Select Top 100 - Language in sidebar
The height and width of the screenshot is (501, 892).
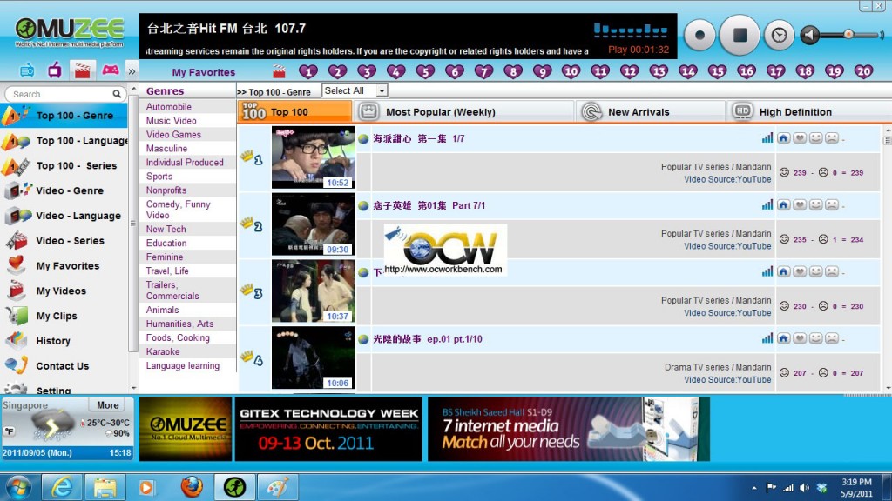coord(64,140)
